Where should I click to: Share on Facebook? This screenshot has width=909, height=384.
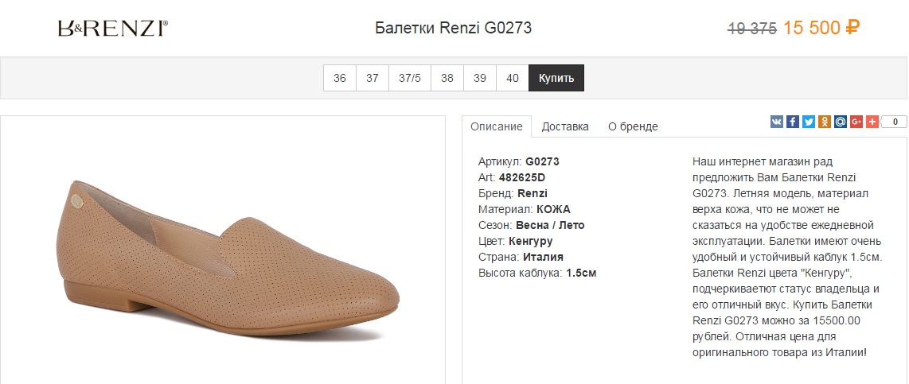[793, 122]
